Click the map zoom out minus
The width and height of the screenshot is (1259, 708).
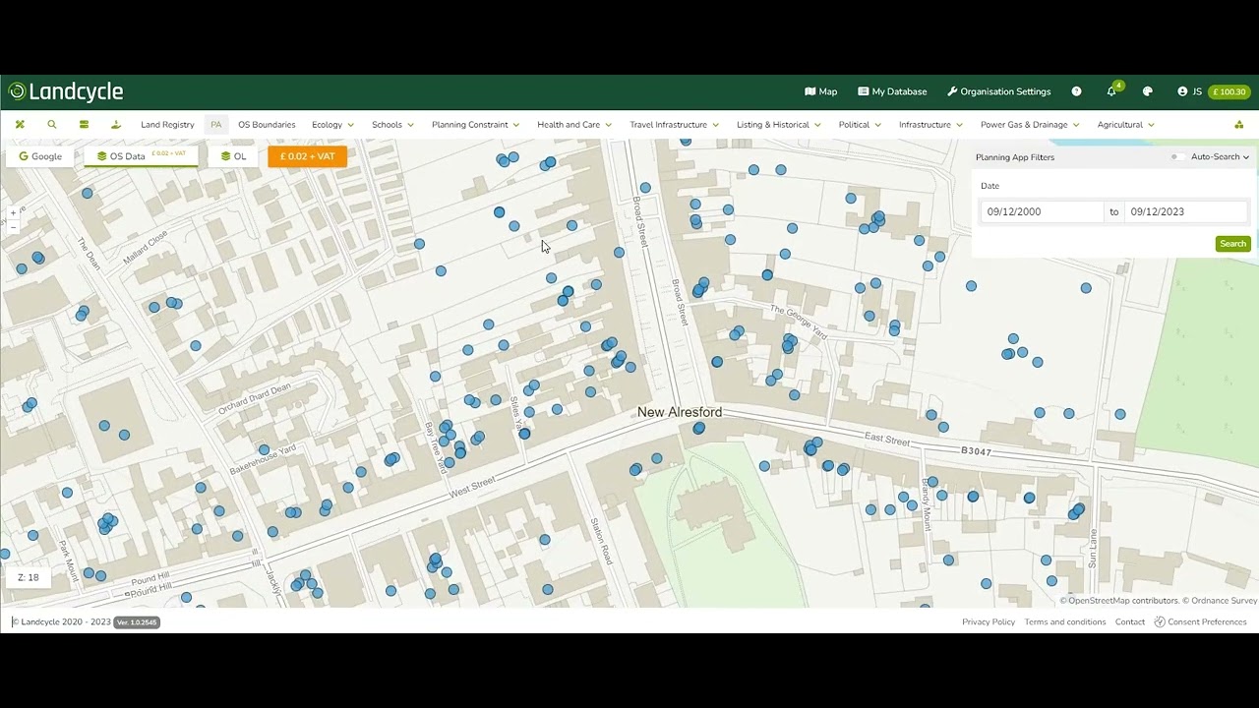(x=13, y=226)
